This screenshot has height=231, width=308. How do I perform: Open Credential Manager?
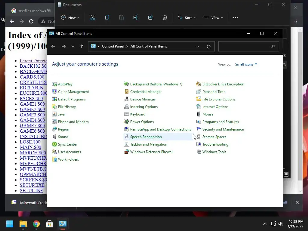[x=143, y=92]
